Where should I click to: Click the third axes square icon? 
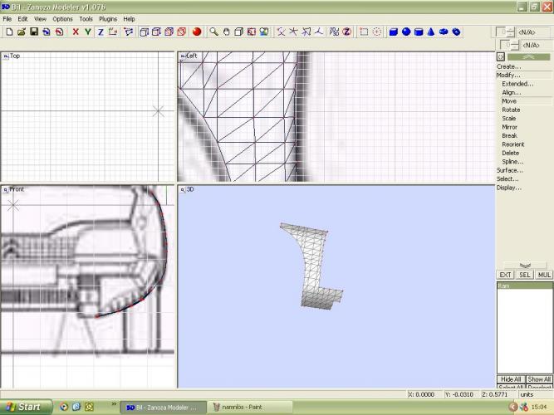(x=306, y=32)
